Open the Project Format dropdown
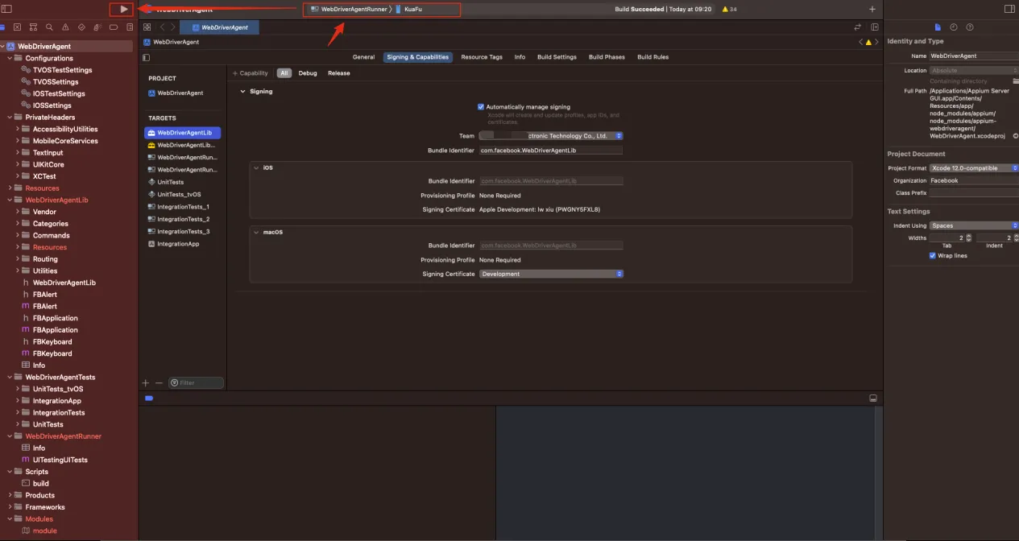 pyautogui.click(x=974, y=168)
